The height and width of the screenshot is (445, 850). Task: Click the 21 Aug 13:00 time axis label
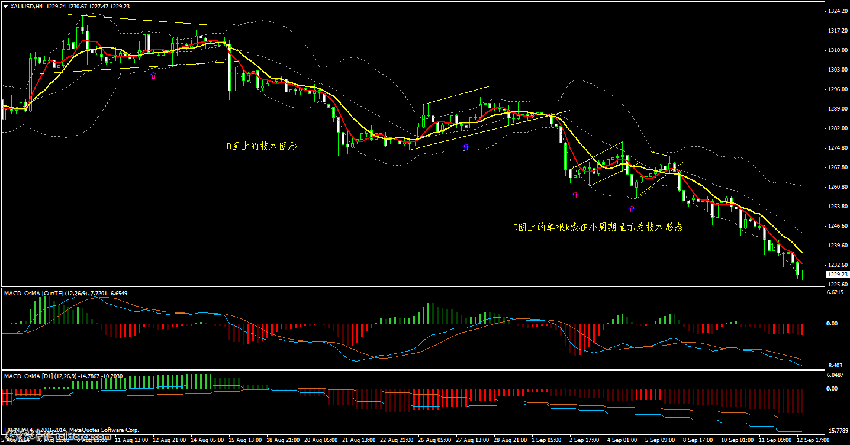(x=359, y=440)
